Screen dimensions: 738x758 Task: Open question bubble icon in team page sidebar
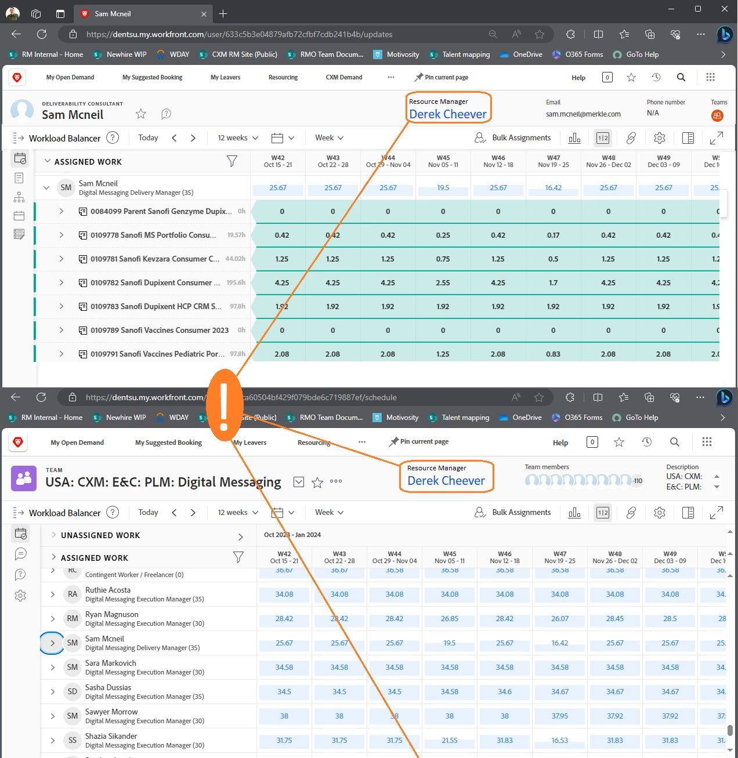pyautogui.click(x=21, y=575)
